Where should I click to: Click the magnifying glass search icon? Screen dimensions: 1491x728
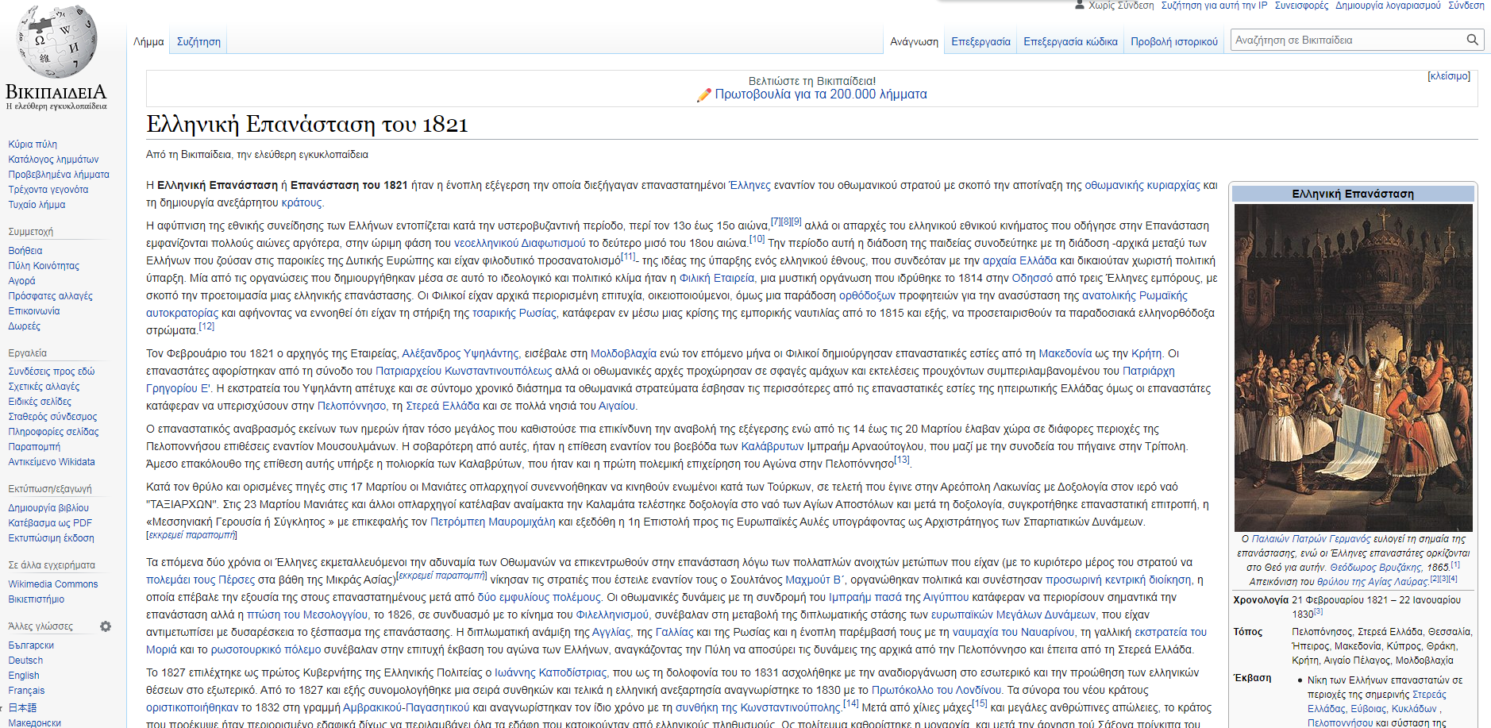click(1474, 39)
